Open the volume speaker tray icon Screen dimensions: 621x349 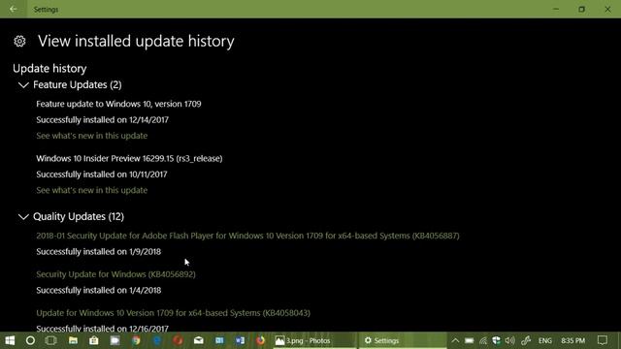(510, 340)
